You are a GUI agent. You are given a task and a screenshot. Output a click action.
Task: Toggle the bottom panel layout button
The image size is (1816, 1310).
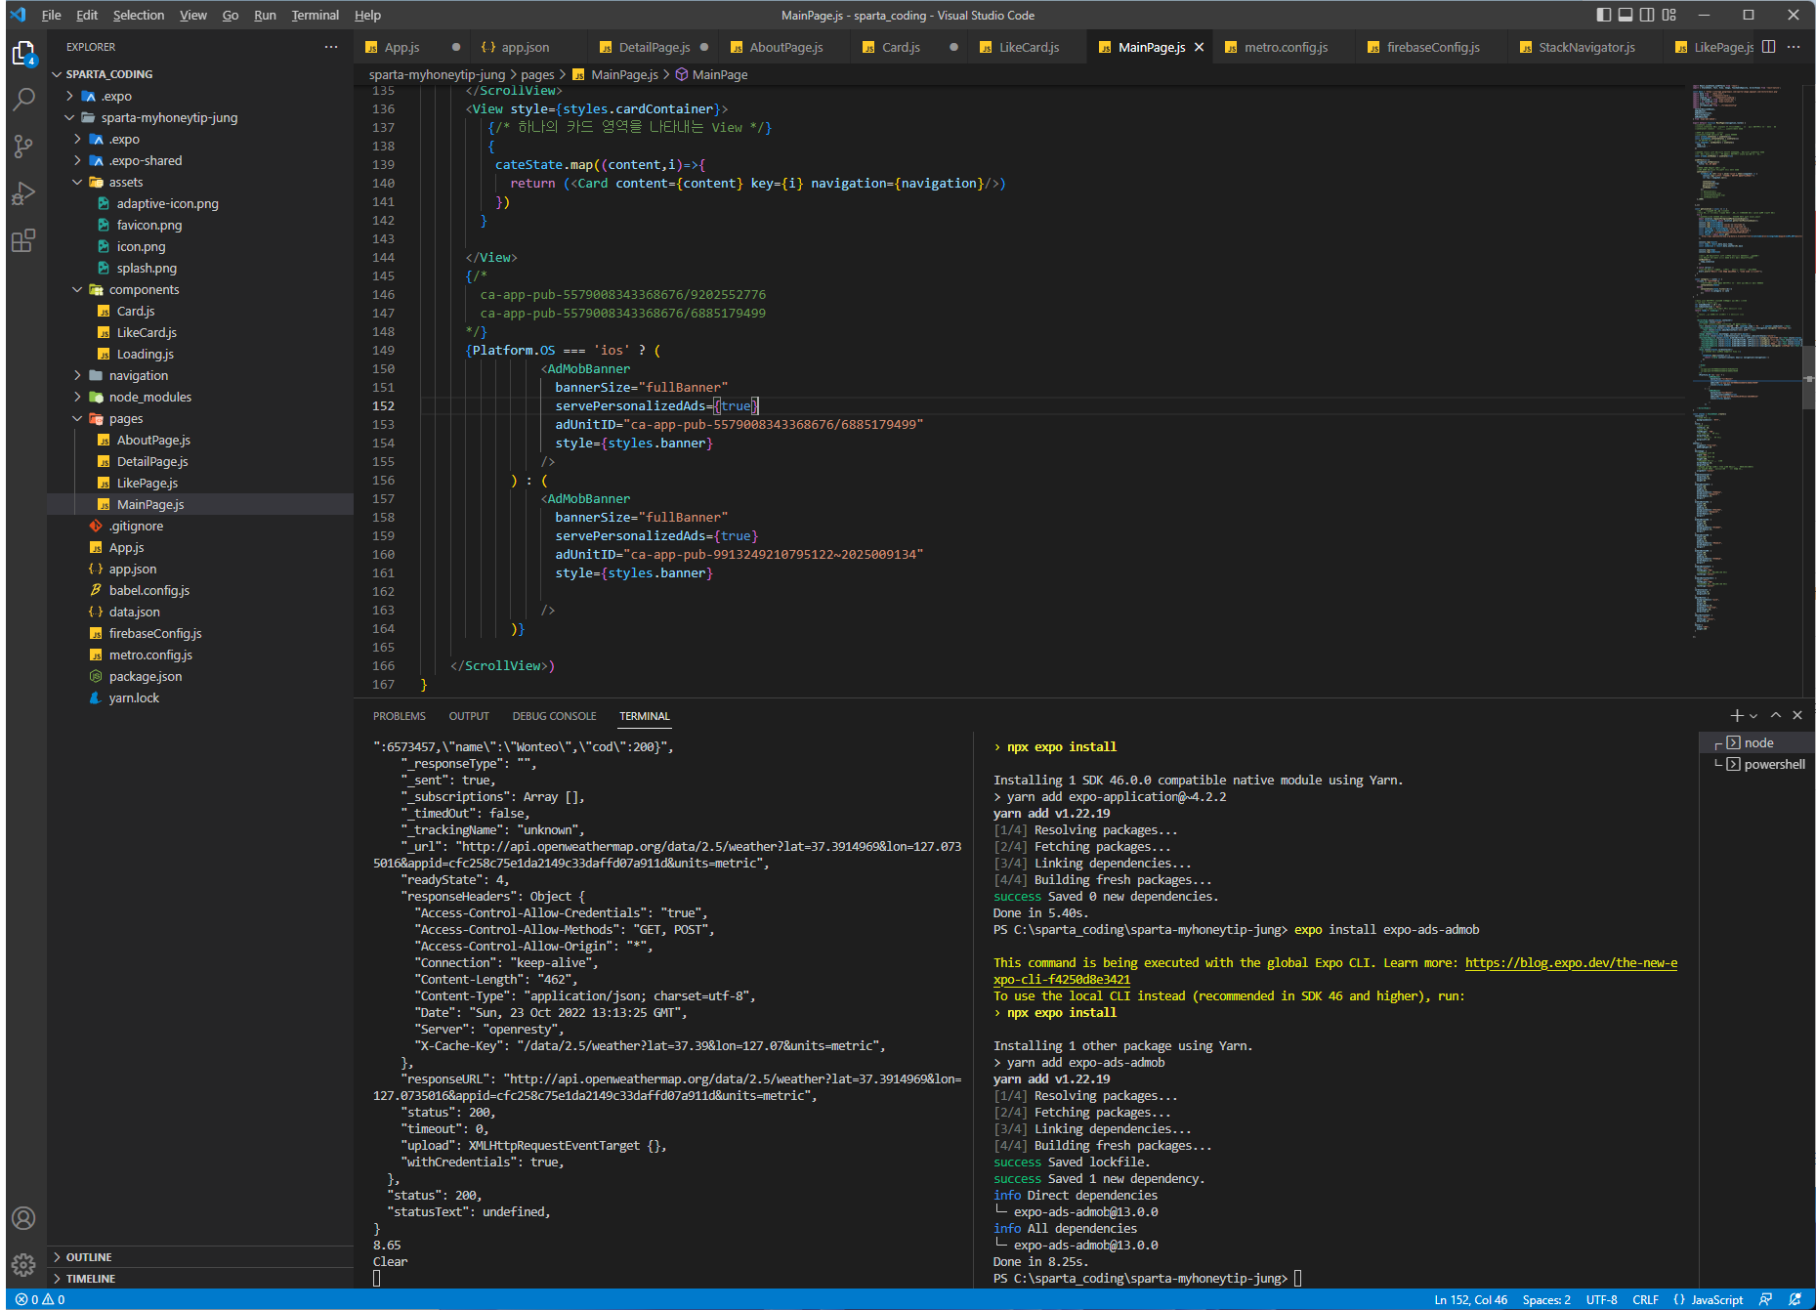(1626, 15)
